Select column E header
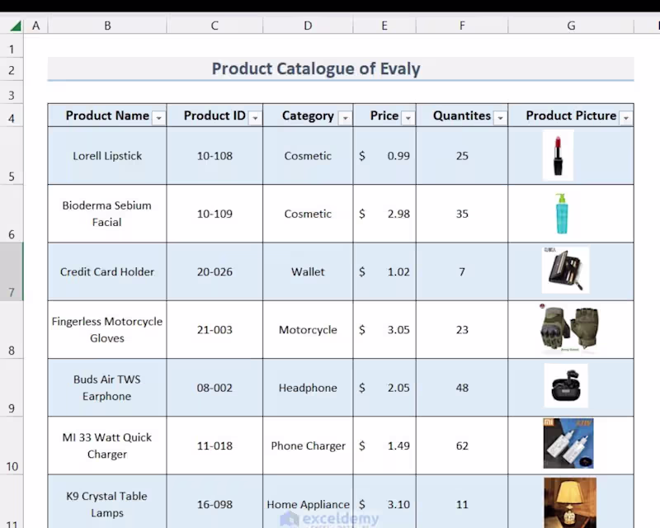The height and width of the screenshot is (528, 660). point(384,26)
